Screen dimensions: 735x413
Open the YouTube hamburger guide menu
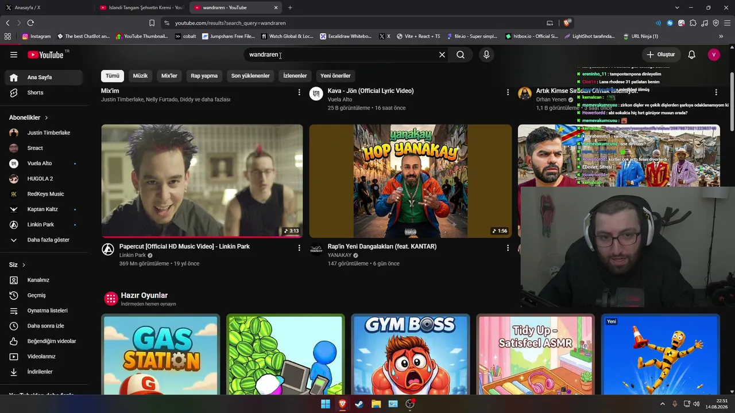pyautogui.click(x=14, y=54)
